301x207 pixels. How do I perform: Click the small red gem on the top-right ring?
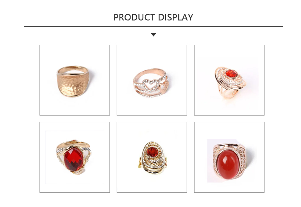[x=231, y=73]
